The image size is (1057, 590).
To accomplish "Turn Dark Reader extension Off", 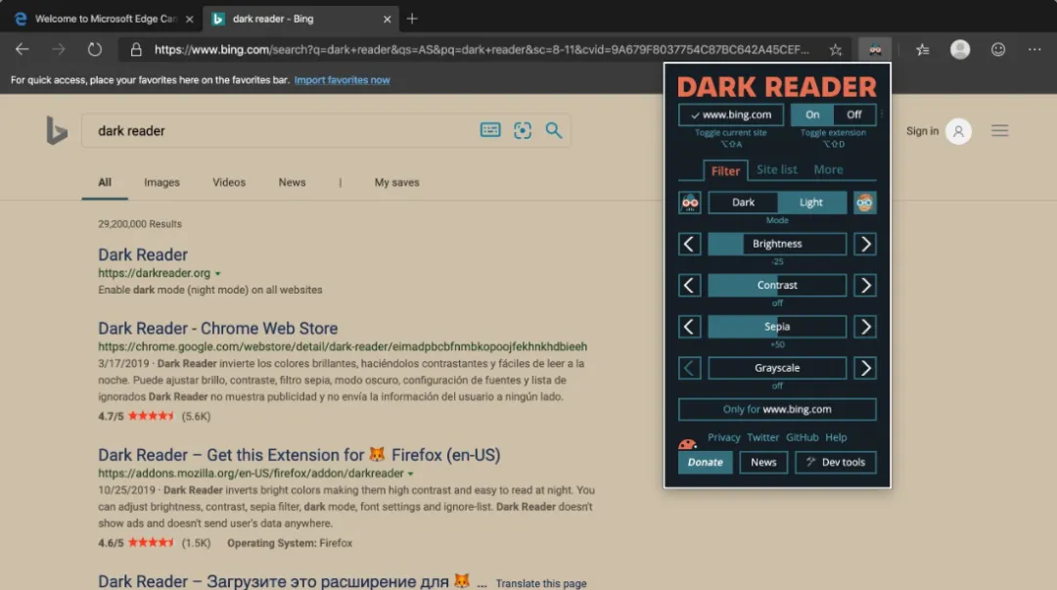I will 854,114.
